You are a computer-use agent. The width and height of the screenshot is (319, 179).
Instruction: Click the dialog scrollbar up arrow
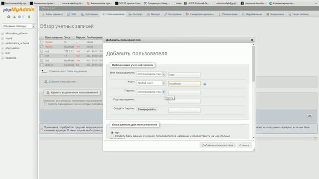pos(254,45)
